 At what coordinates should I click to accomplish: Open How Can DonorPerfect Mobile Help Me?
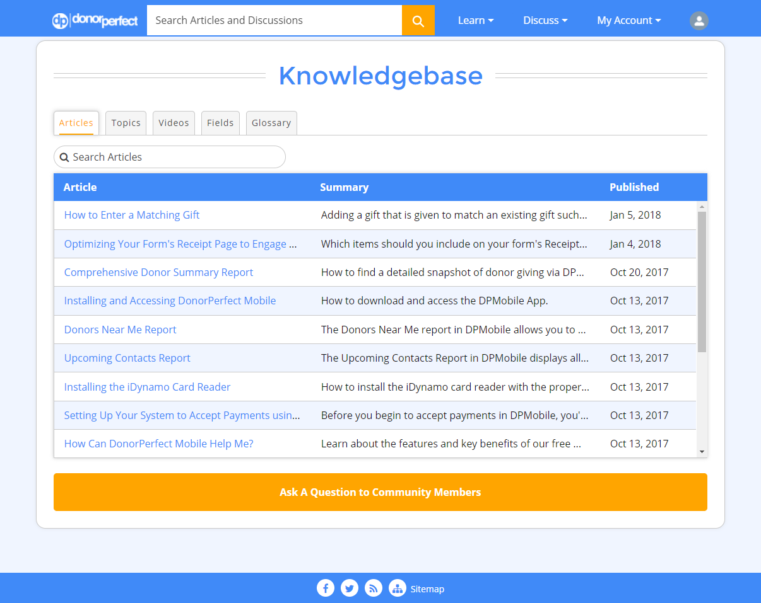[x=158, y=444]
